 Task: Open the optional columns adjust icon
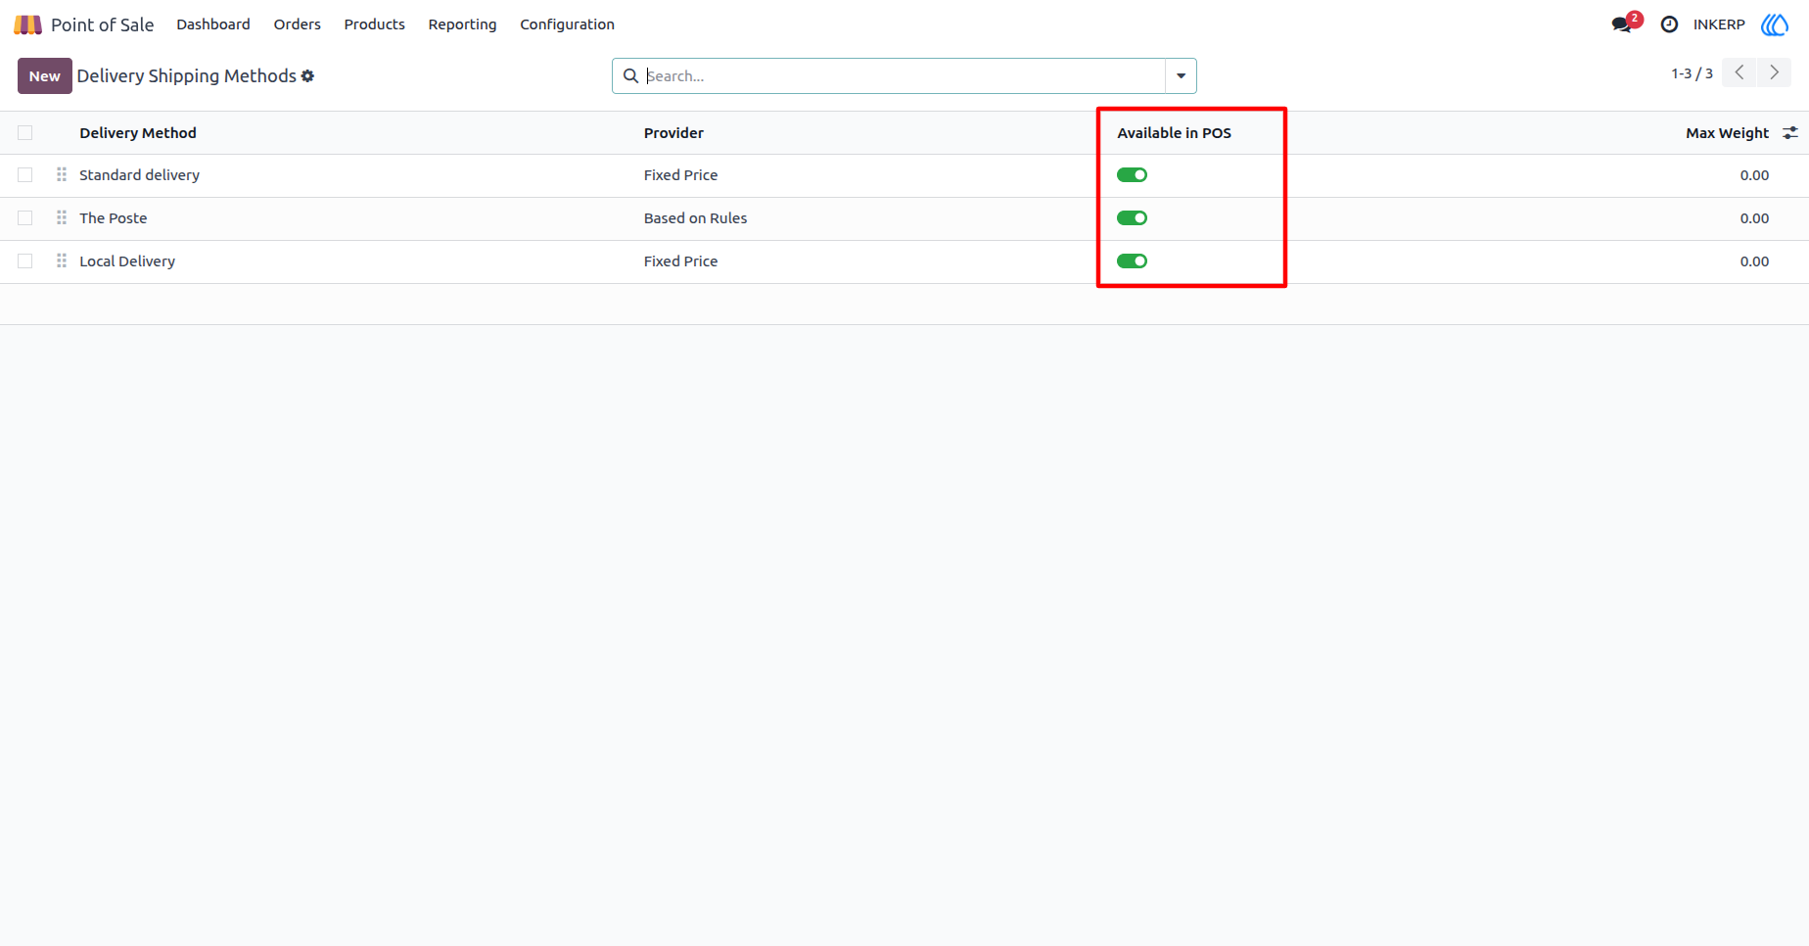(1790, 133)
